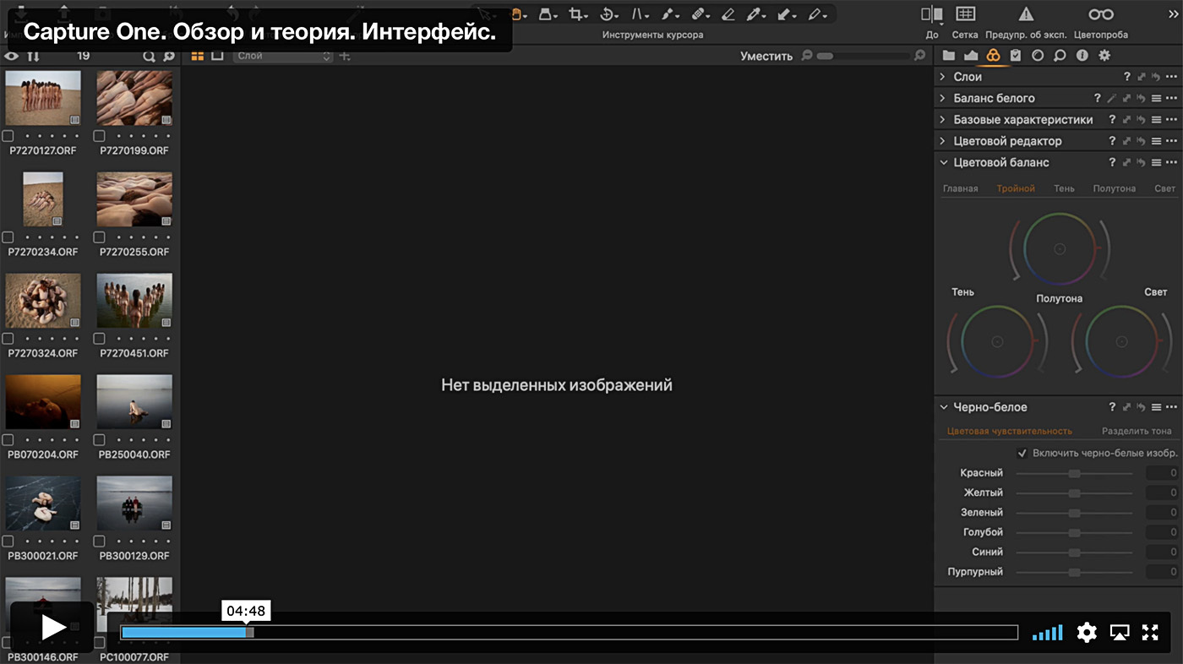This screenshot has width=1183, height=664.
Task: Open the Exposure histogram tool tab
Action: pyautogui.click(x=971, y=56)
